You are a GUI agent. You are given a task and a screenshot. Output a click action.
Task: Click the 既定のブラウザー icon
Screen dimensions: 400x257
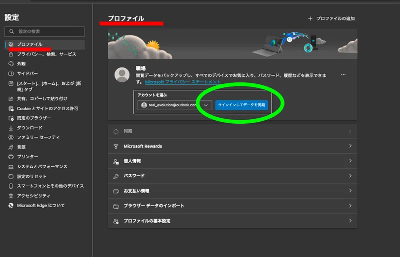point(11,118)
